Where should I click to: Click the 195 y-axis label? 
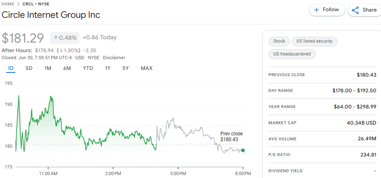[x=8, y=83]
